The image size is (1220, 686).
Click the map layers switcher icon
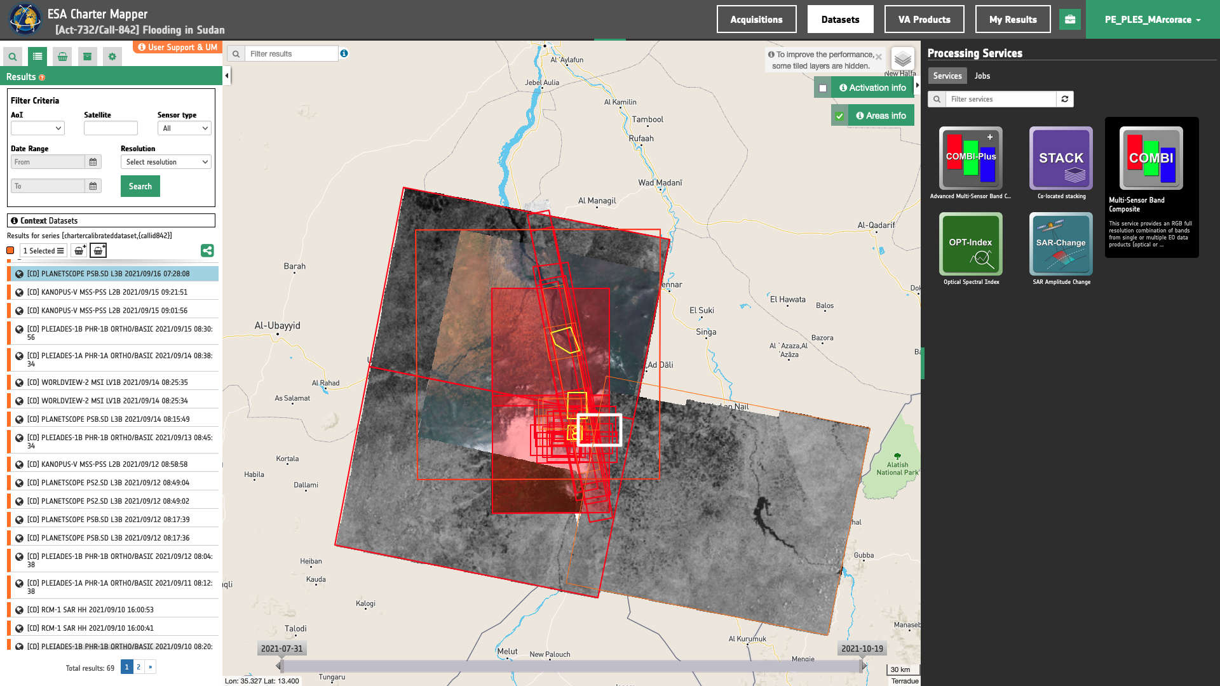coord(903,59)
